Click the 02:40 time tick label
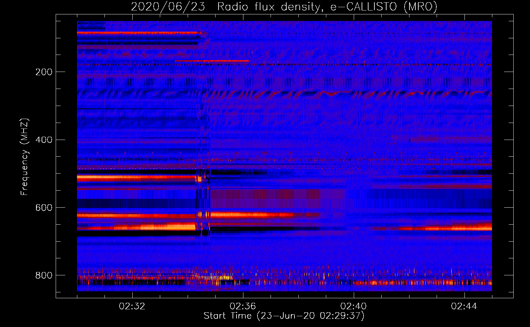Viewport: 530px width, 327px height. [x=354, y=306]
